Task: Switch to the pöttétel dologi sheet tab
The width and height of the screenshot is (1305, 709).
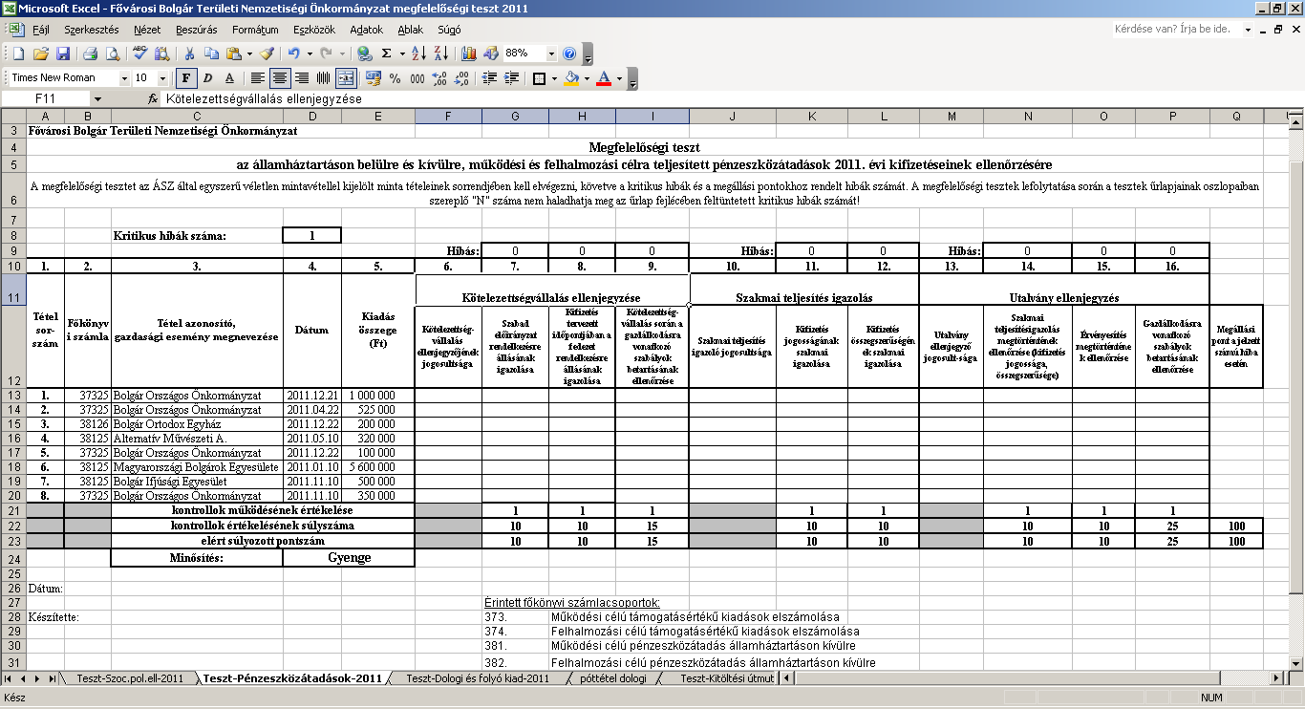Action: point(612,678)
